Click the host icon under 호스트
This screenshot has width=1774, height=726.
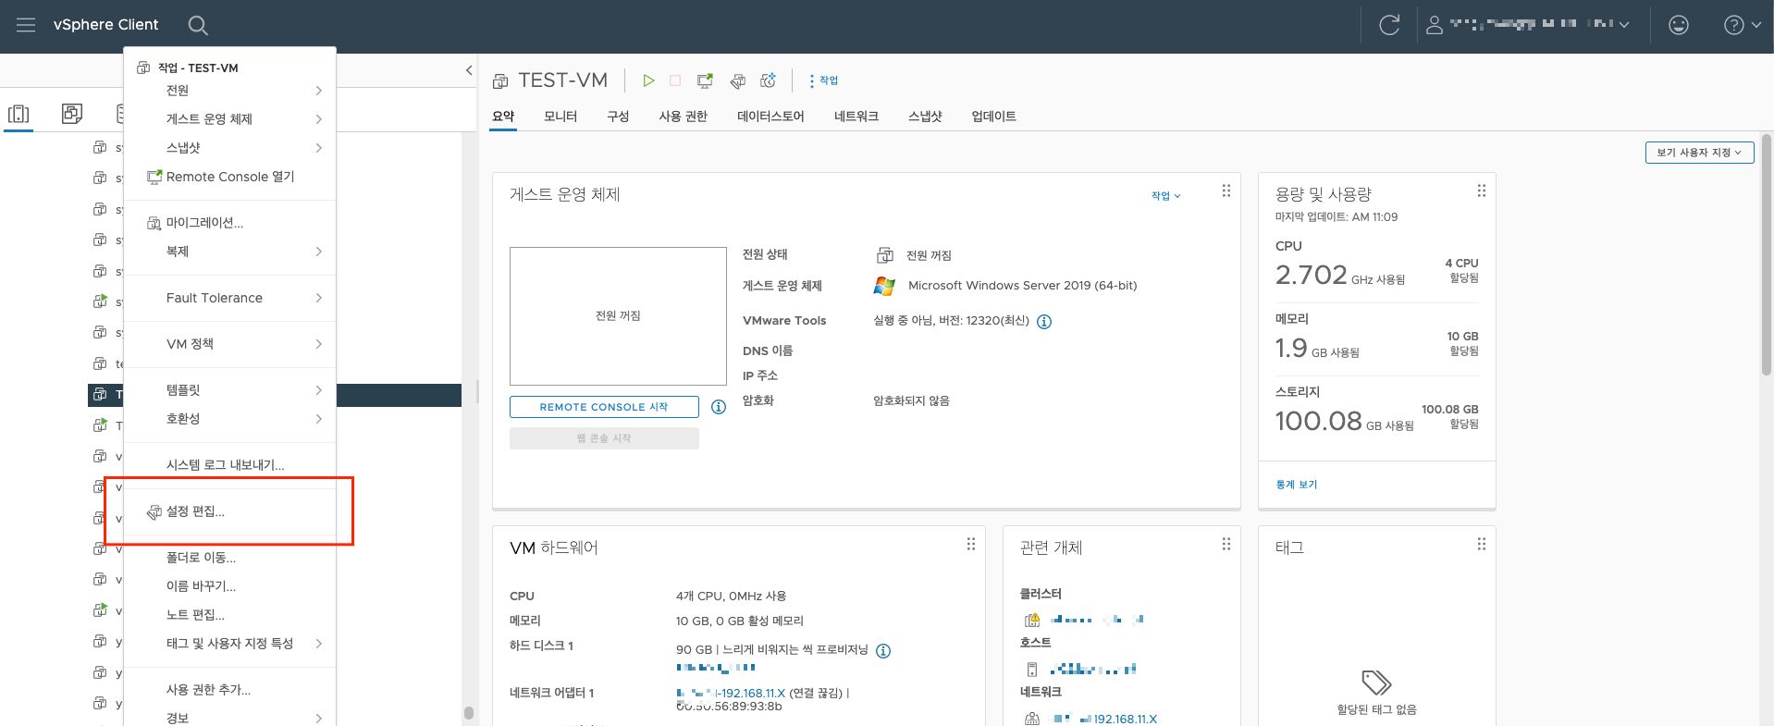click(1032, 669)
